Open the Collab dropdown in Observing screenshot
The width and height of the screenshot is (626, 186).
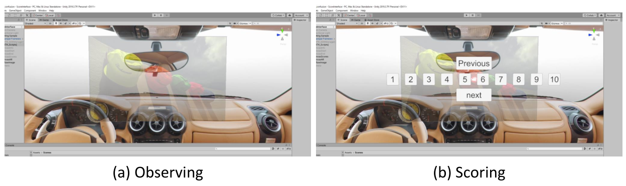pyautogui.click(x=278, y=15)
